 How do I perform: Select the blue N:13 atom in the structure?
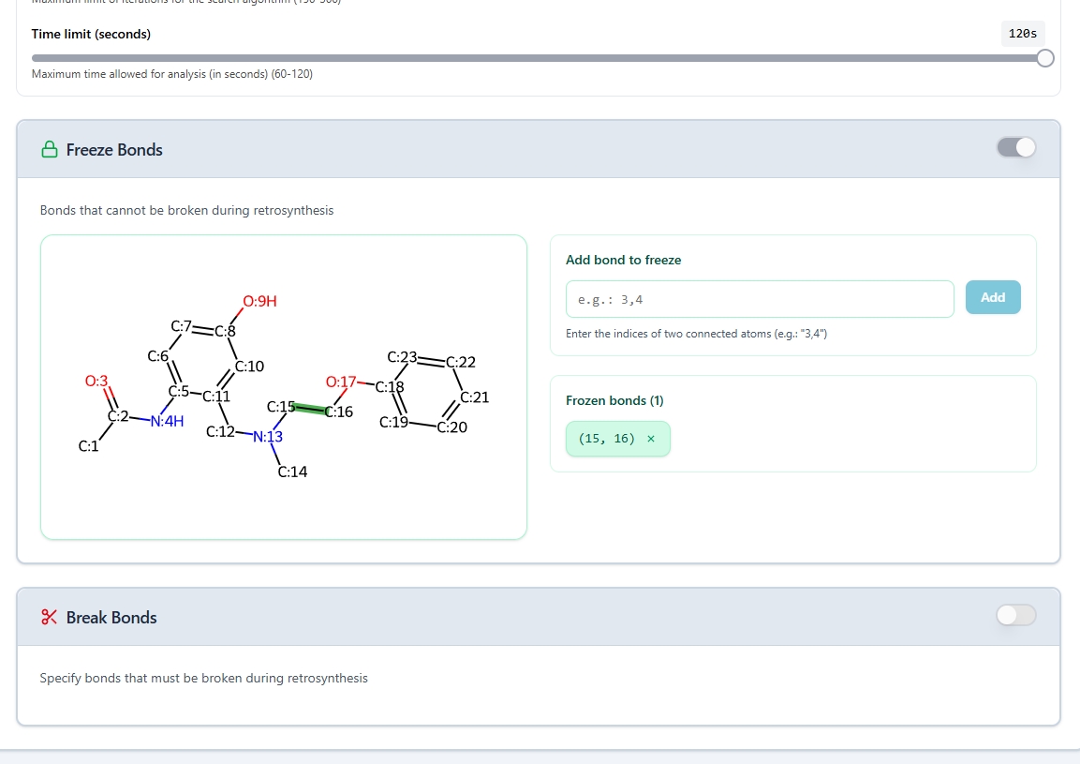[267, 436]
